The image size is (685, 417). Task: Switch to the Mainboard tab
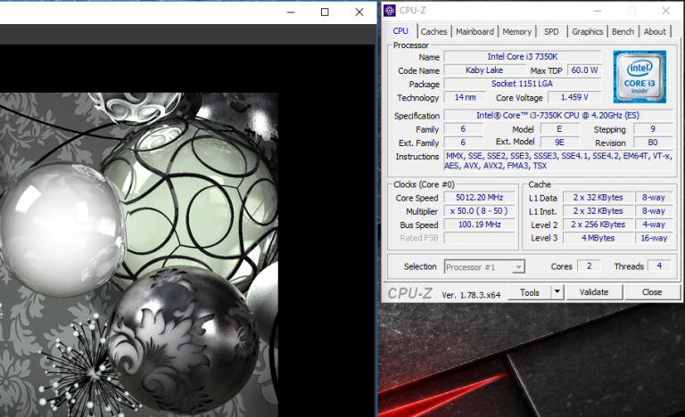(475, 31)
